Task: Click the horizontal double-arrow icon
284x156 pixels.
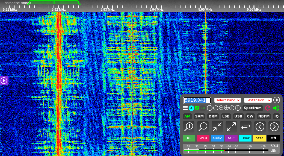Action: point(245,126)
